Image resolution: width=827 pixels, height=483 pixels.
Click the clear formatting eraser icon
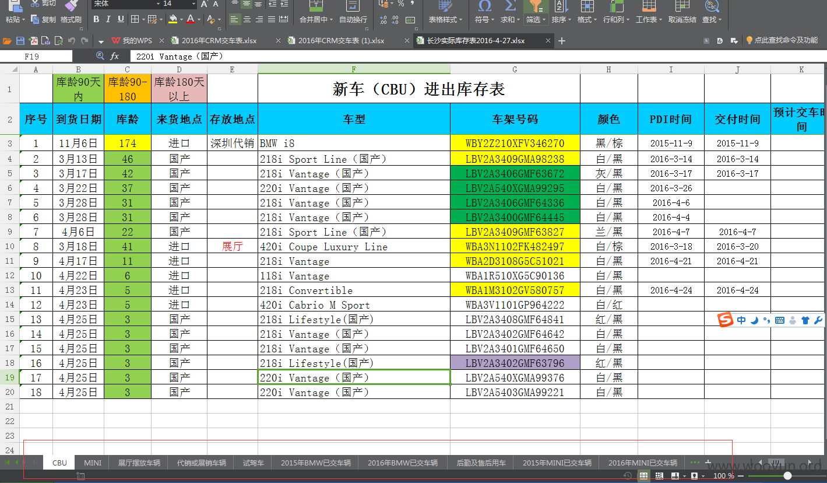[210, 19]
